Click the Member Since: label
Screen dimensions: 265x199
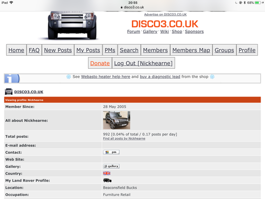pos(20,106)
